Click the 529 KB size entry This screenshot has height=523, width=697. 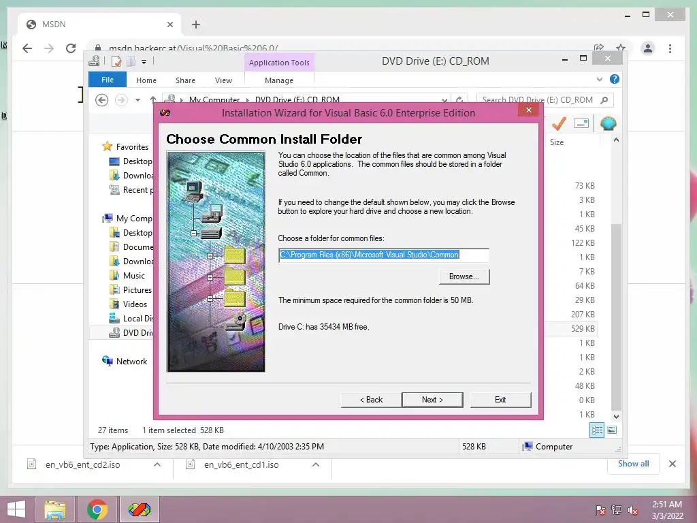[x=583, y=329]
